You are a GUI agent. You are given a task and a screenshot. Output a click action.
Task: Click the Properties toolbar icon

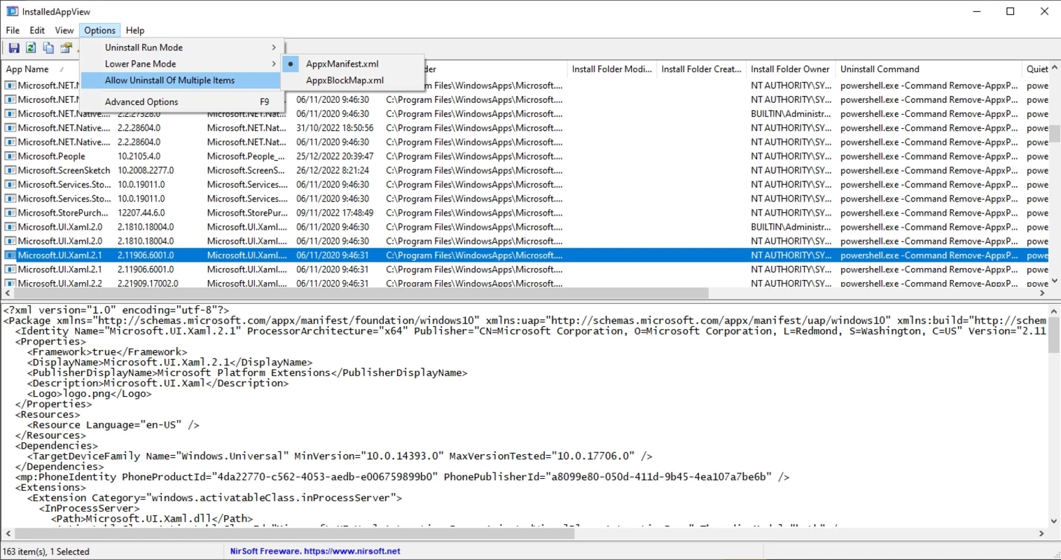pos(66,48)
